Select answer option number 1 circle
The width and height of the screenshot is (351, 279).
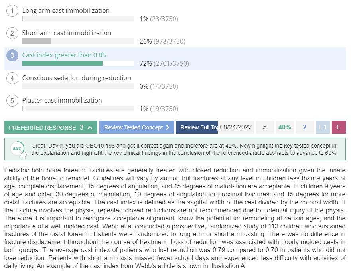pyautogui.click(x=12, y=11)
